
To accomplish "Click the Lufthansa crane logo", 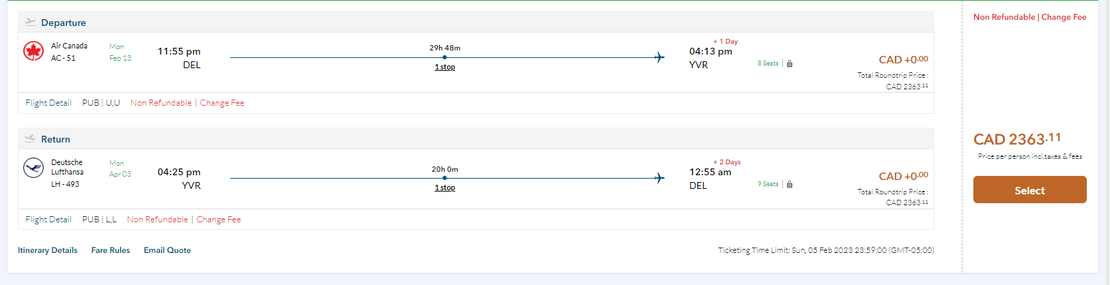I will point(33,168).
